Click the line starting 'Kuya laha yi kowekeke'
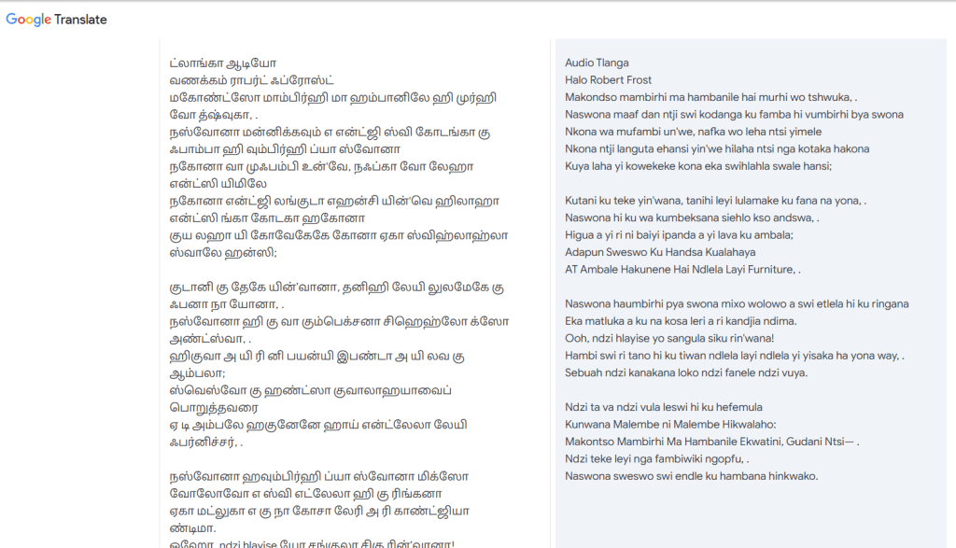Viewport: 956px width, 548px height. [x=697, y=166]
